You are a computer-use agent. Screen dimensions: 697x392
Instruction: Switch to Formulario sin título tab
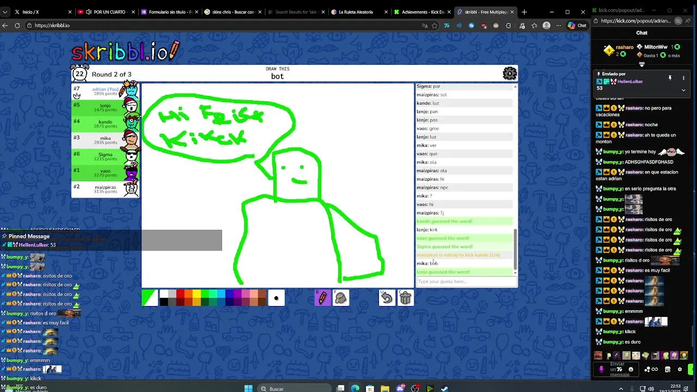170,12
